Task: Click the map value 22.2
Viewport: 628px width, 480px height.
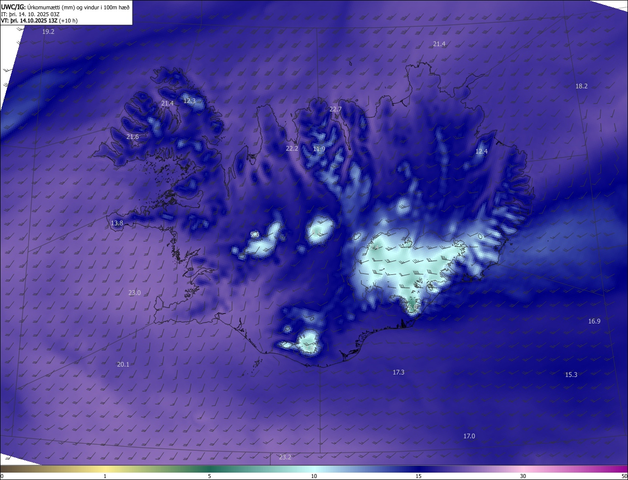Action: [292, 148]
